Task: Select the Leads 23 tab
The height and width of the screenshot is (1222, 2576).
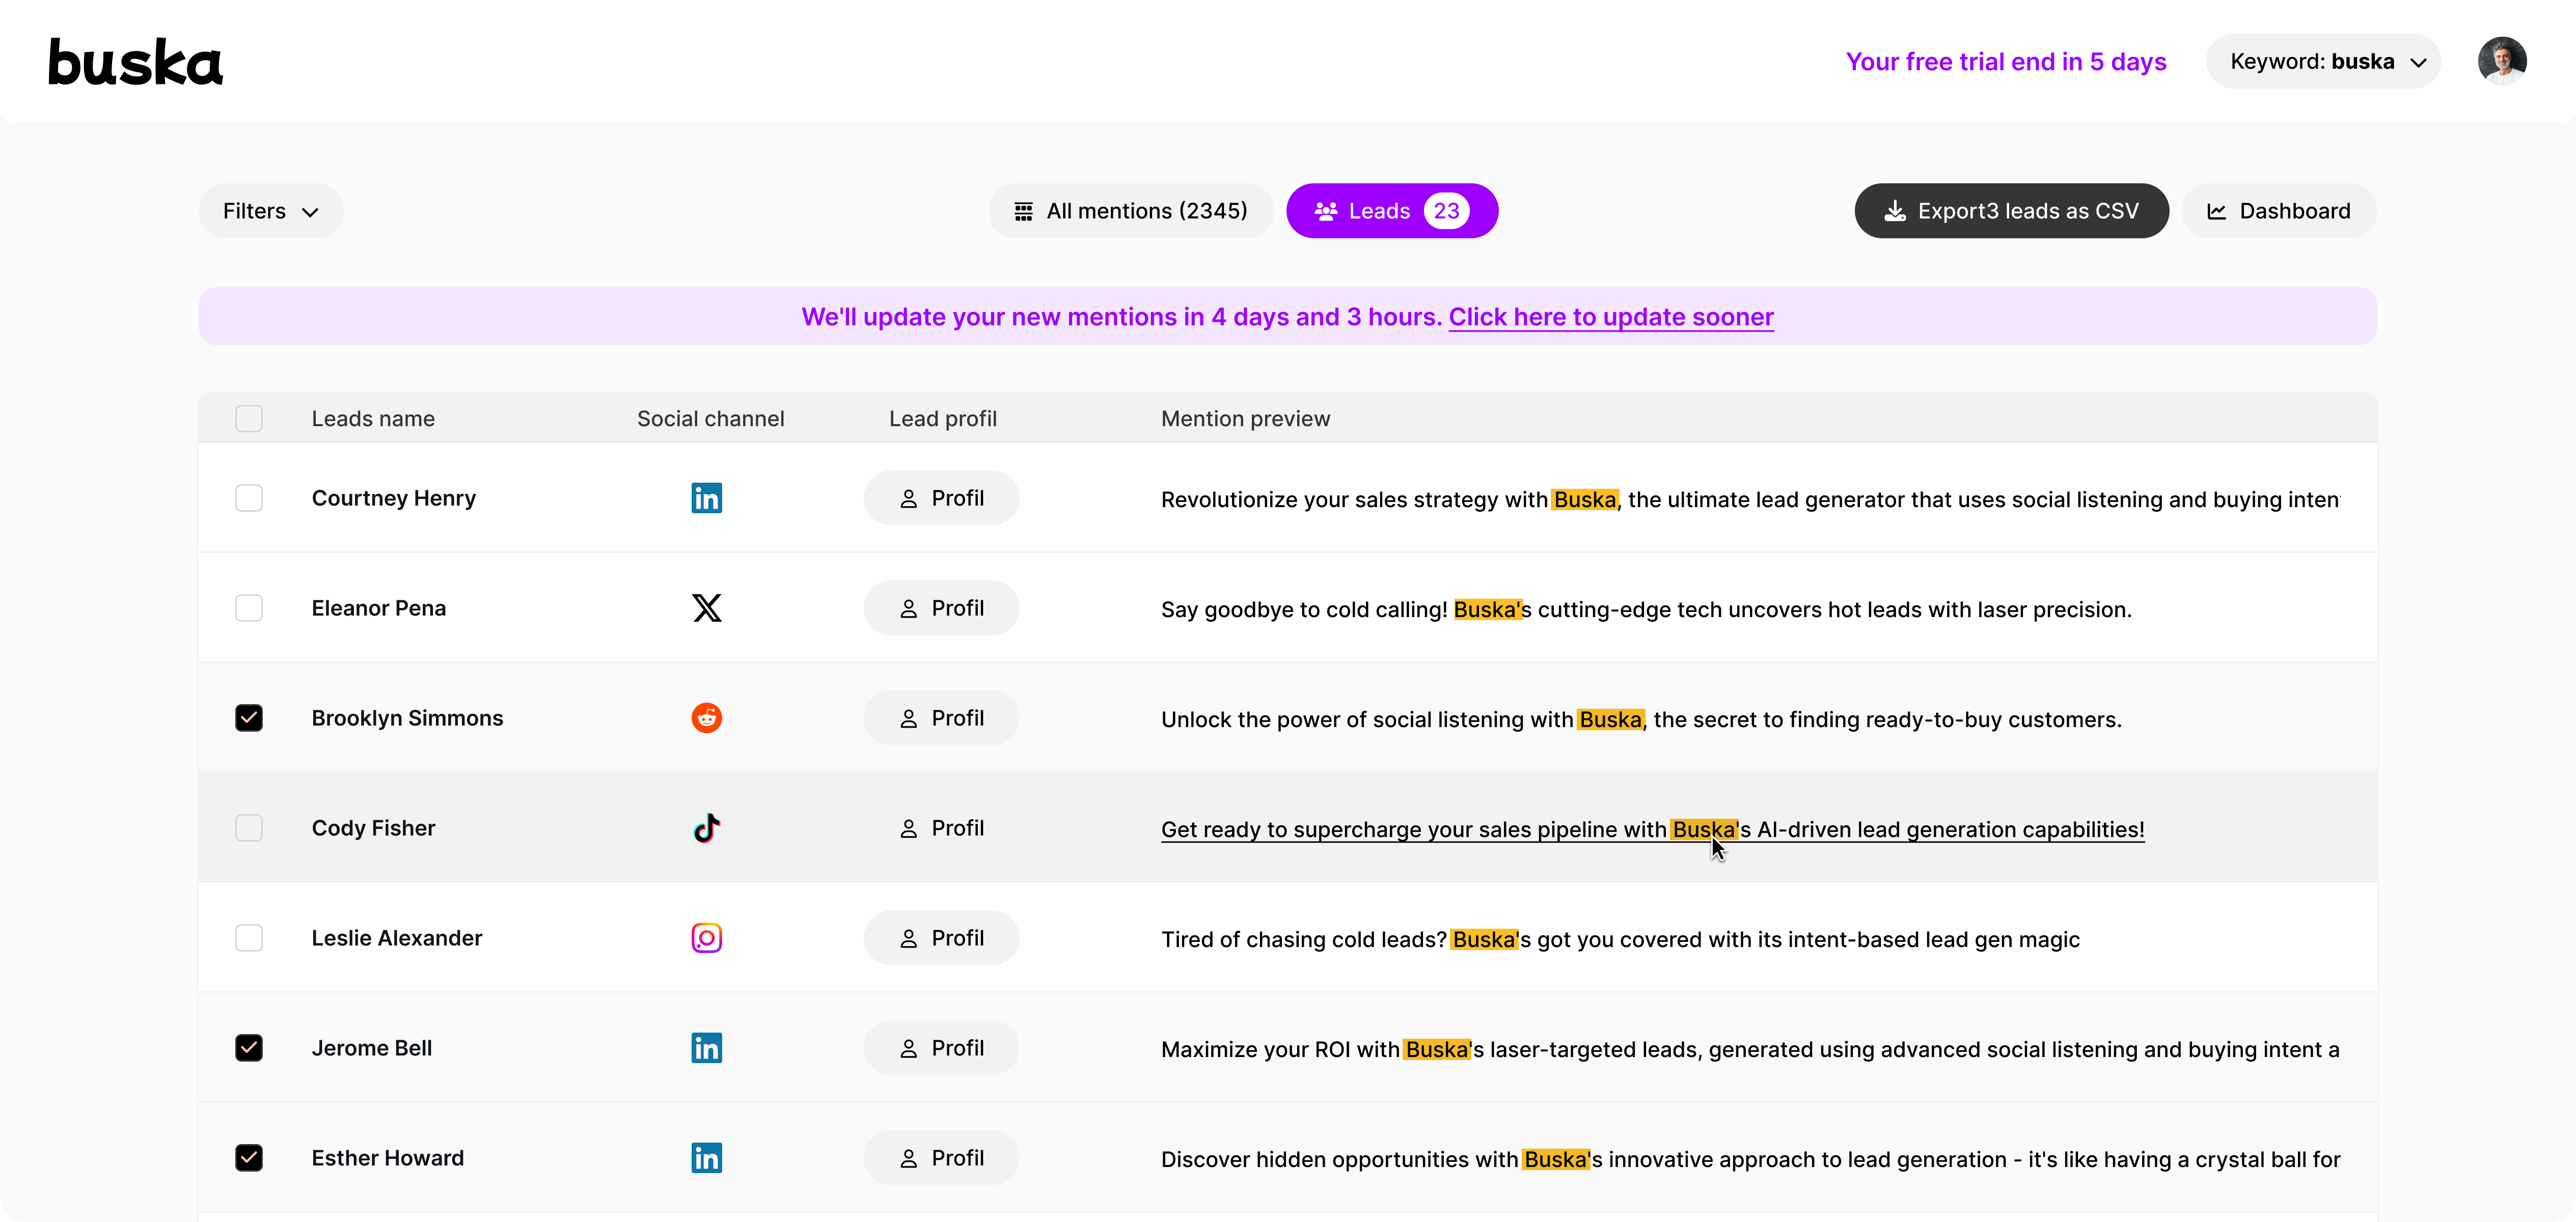Action: tap(1391, 210)
